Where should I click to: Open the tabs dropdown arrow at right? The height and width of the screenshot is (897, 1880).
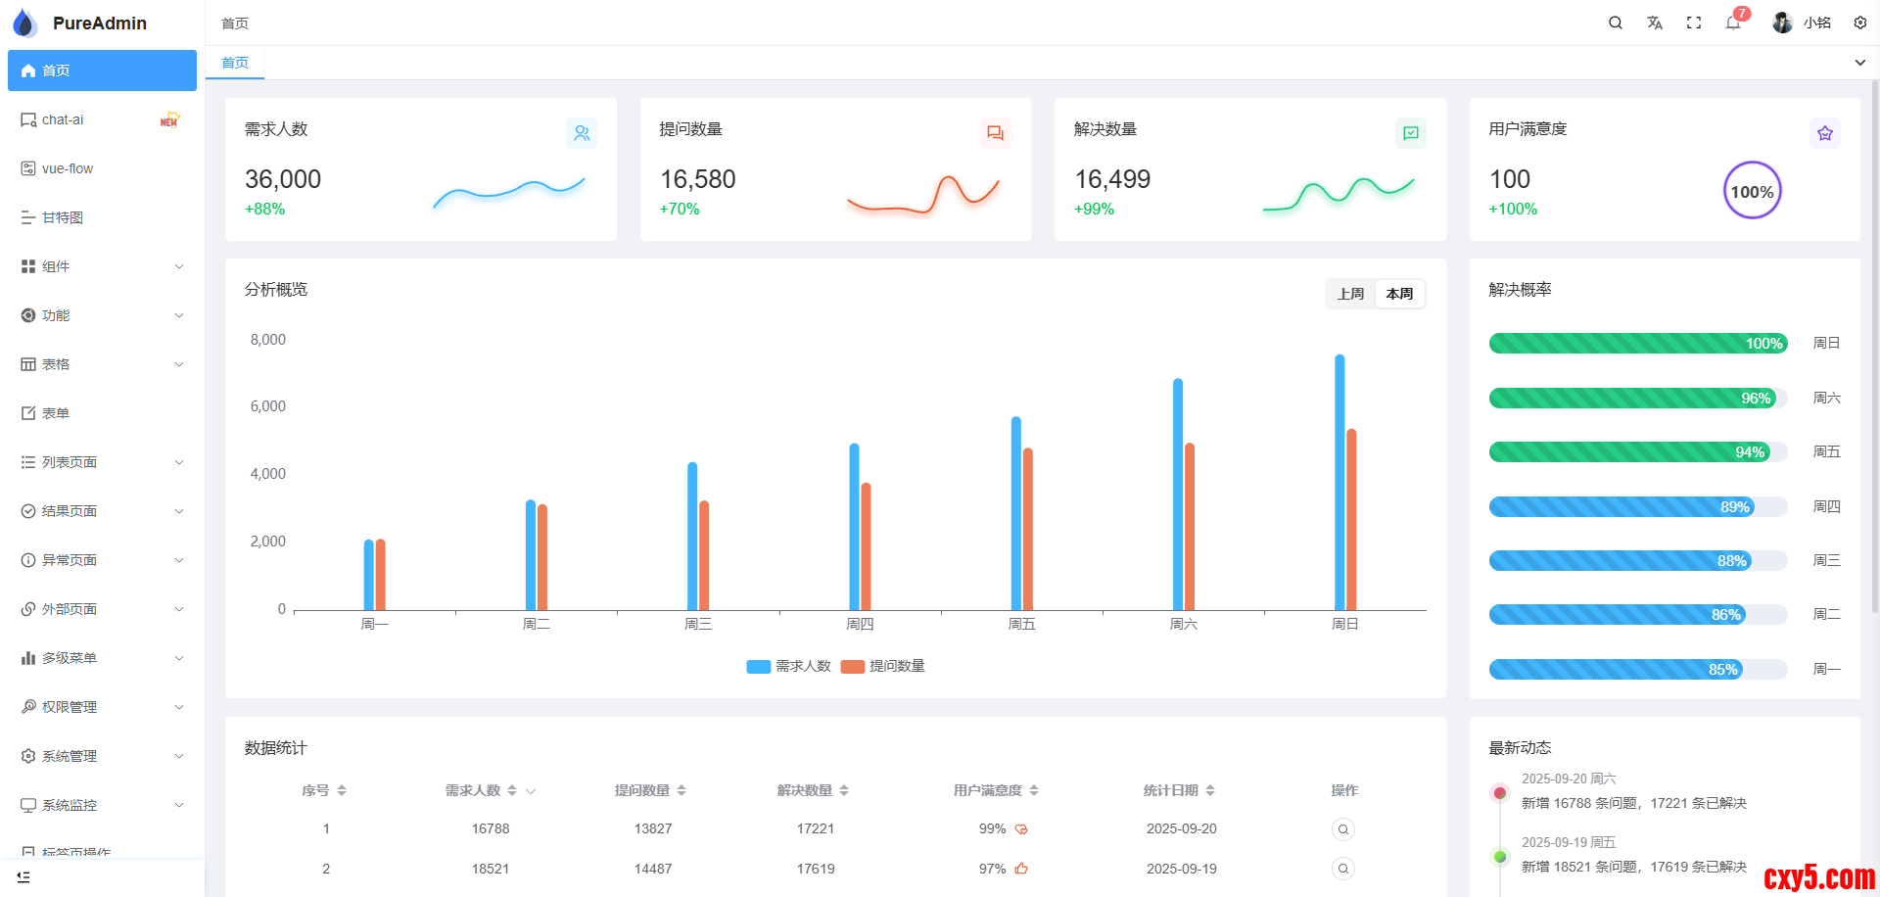coord(1860,63)
